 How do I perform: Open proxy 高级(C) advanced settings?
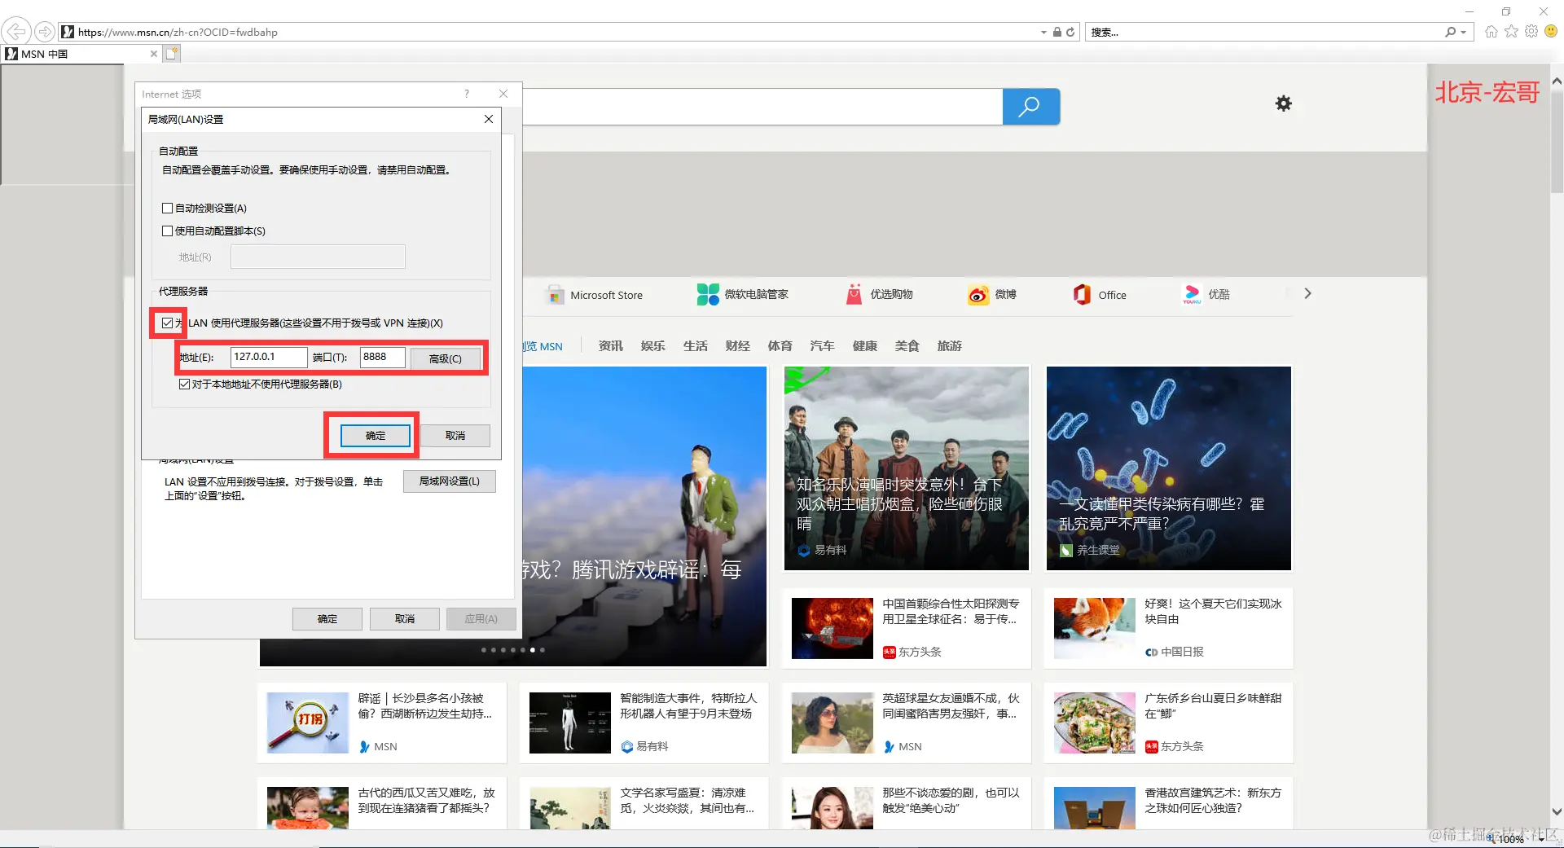point(446,358)
